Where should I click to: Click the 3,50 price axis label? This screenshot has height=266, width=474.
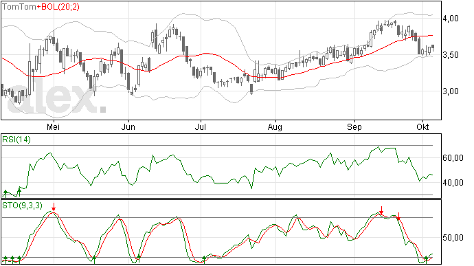tap(451, 55)
